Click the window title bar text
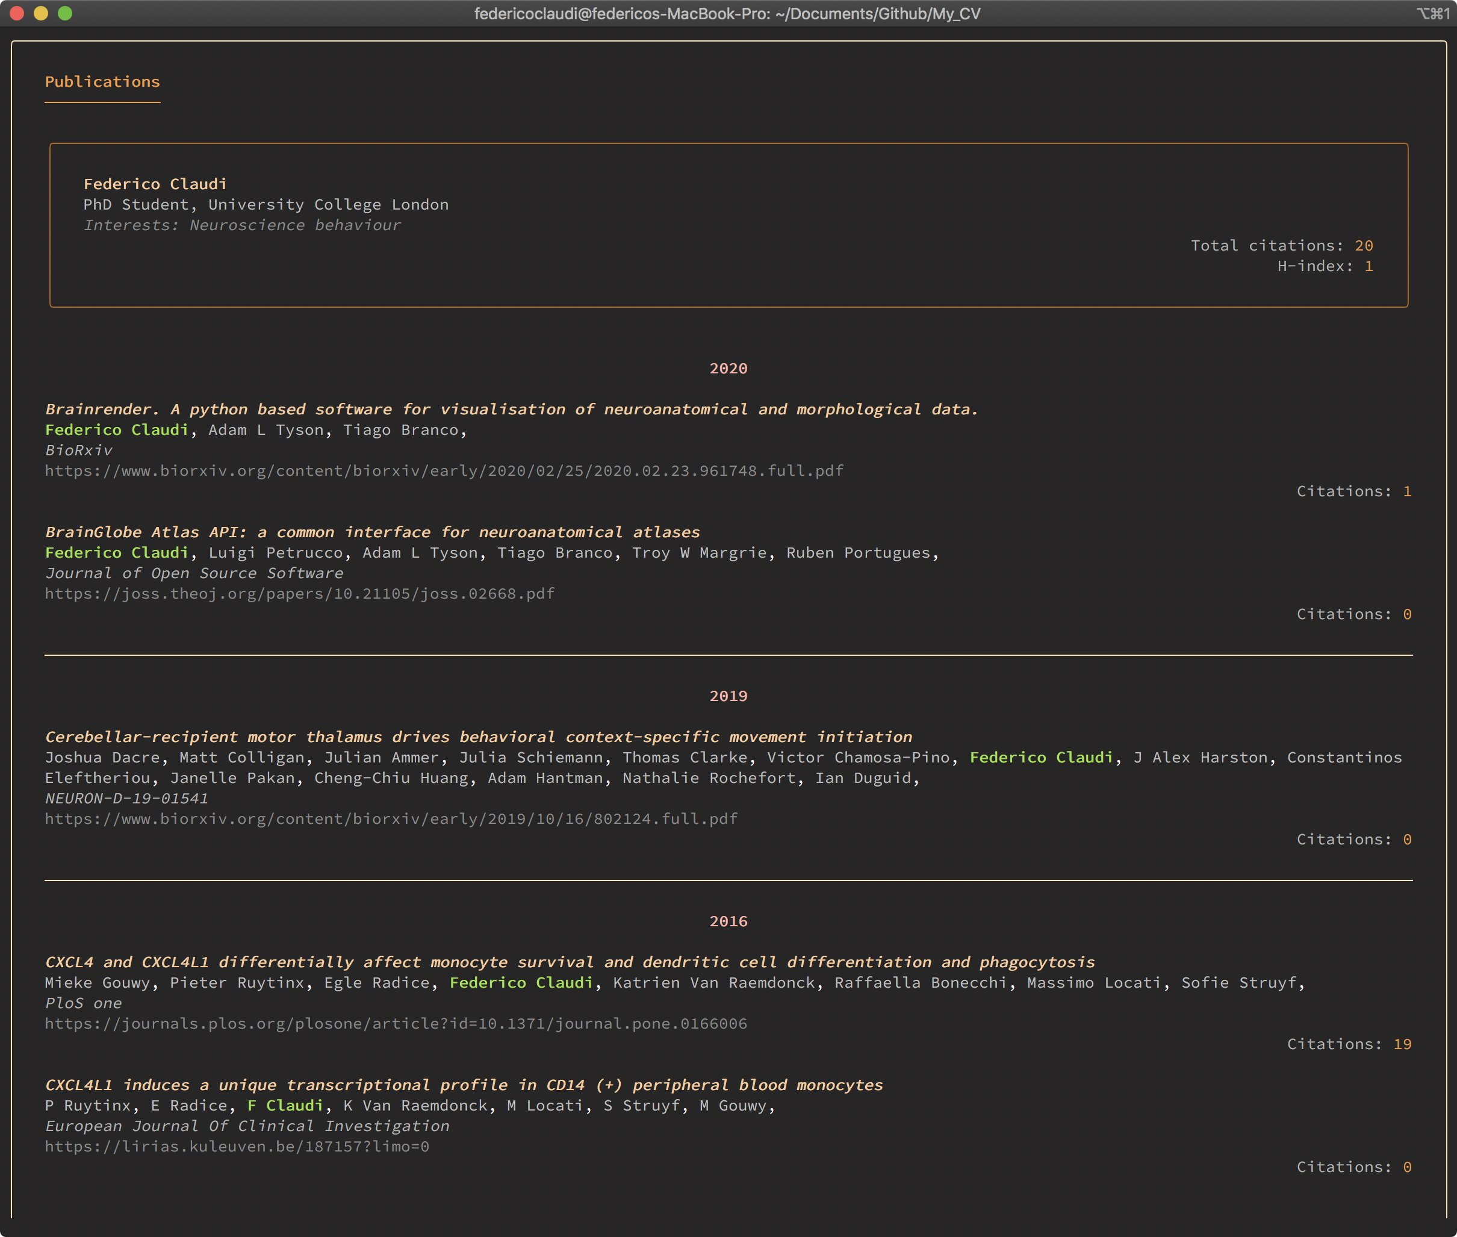Screen dimensions: 1457x1237 (727, 13)
